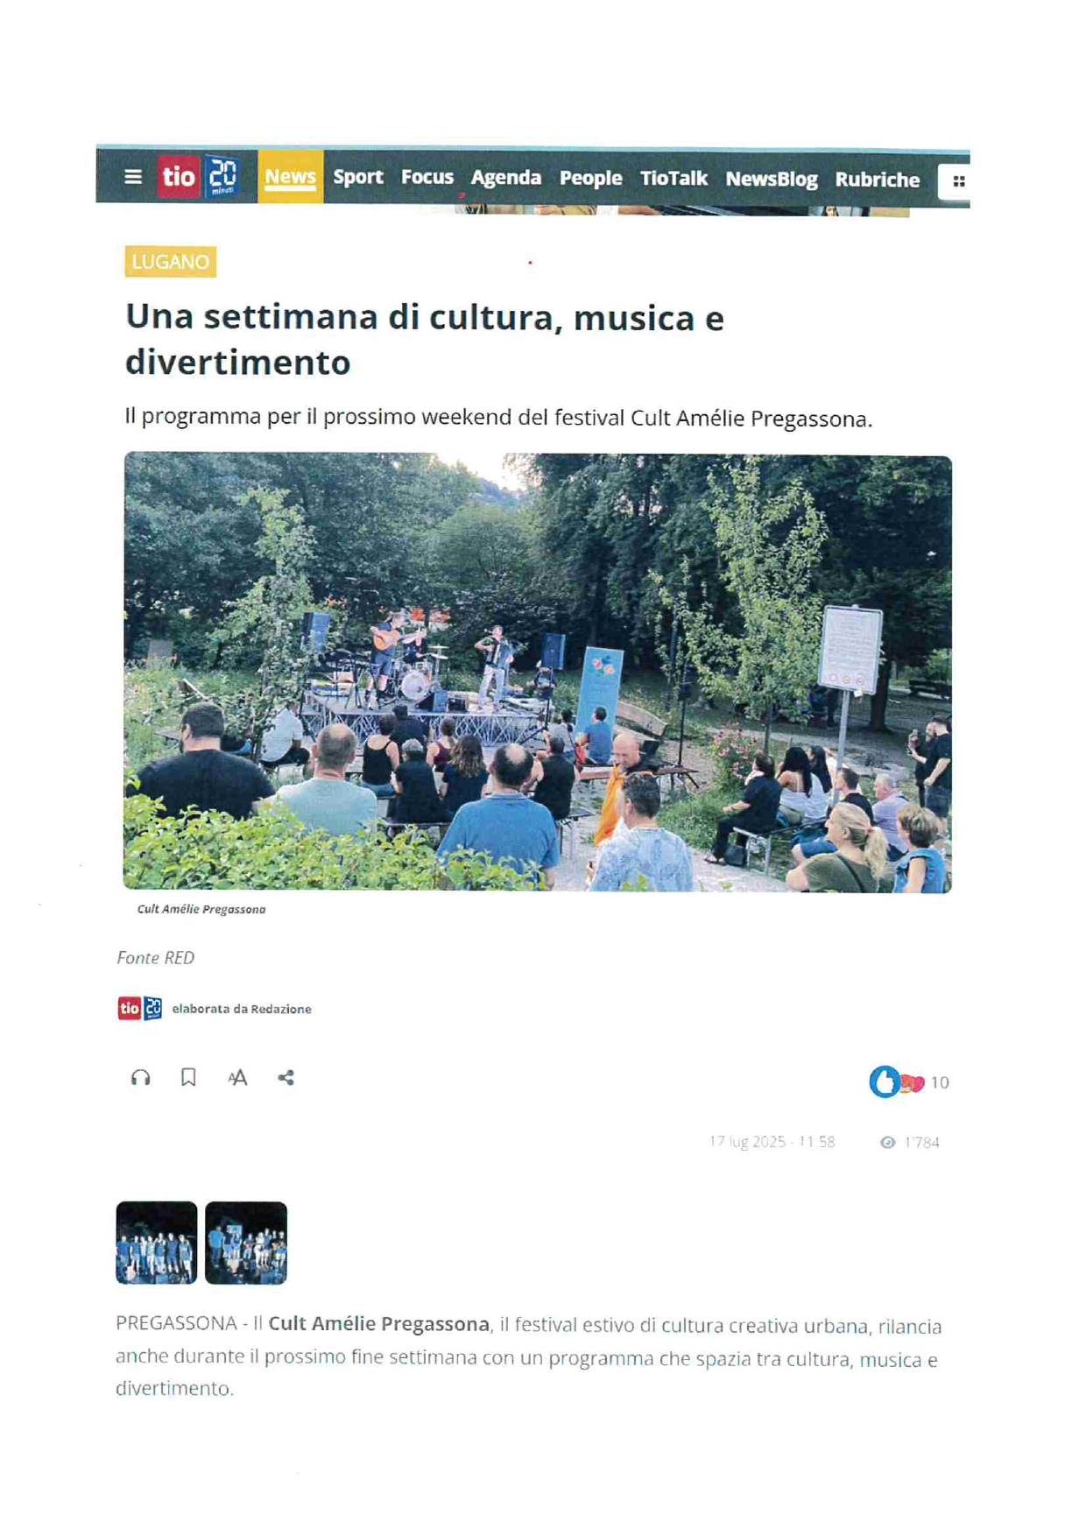Open the TioTalk section
Viewport: 1086px width, 1536px height.
point(673,179)
